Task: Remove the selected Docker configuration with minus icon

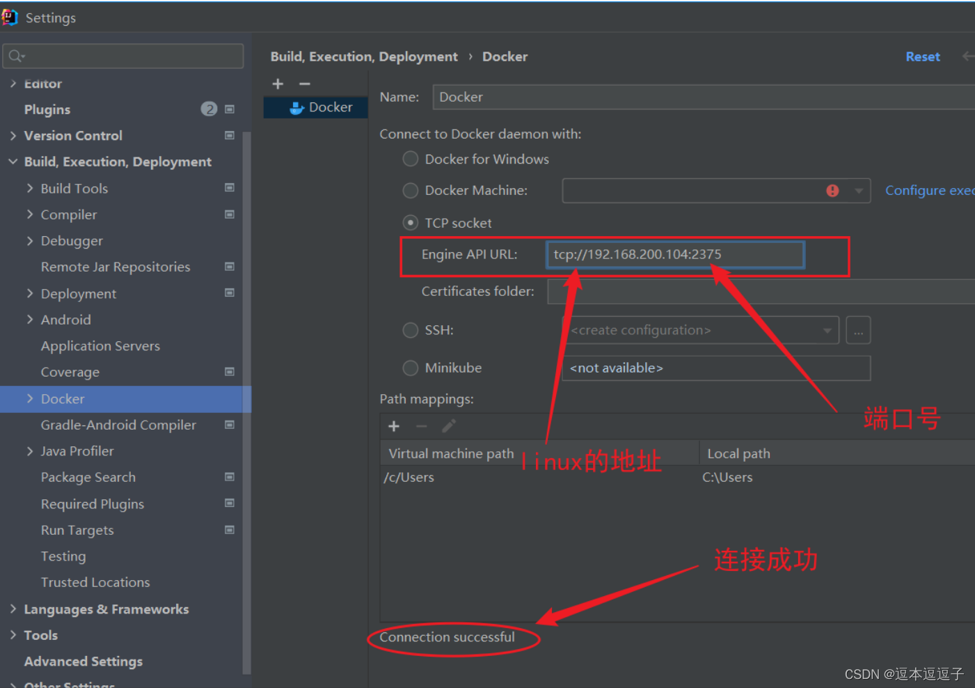Action: point(304,84)
